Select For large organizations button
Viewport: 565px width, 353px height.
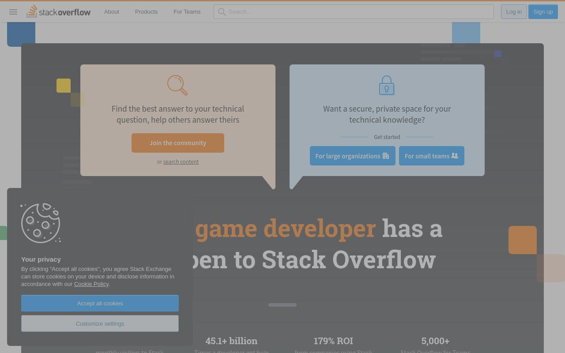point(353,156)
